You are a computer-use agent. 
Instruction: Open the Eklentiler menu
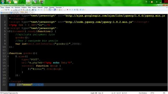click(52, 8)
